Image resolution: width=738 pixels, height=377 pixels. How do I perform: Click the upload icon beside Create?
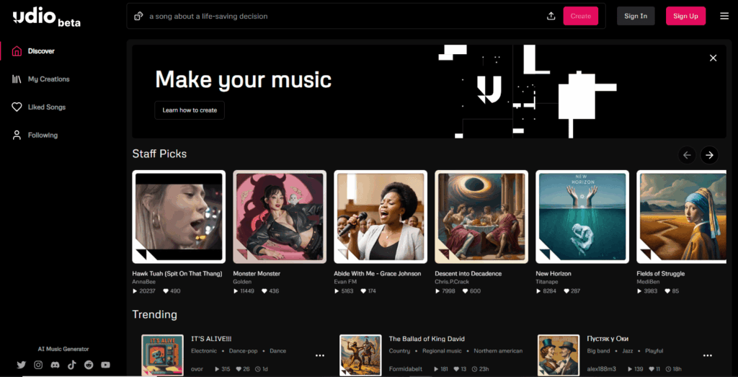(551, 16)
